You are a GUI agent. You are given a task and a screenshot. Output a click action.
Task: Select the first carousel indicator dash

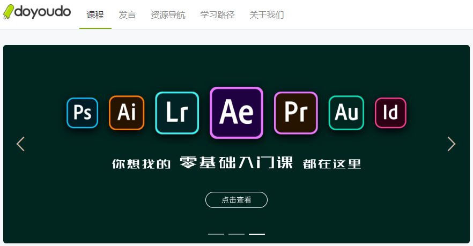(216, 234)
